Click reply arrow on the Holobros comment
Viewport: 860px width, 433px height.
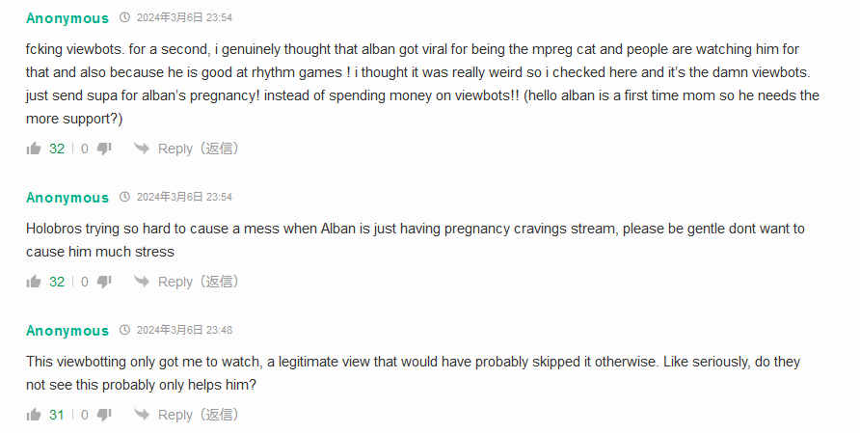(x=142, y=282)
